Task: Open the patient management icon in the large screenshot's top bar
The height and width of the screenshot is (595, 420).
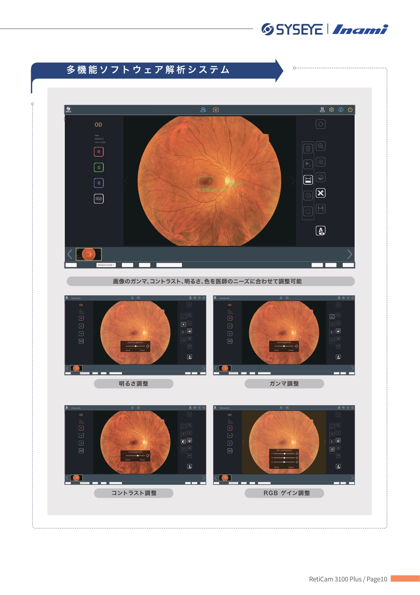Action: click(x=203, y=110)
